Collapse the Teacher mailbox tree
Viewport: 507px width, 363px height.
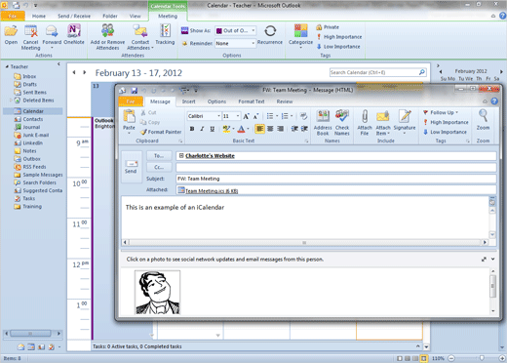(x=7, y=66)
